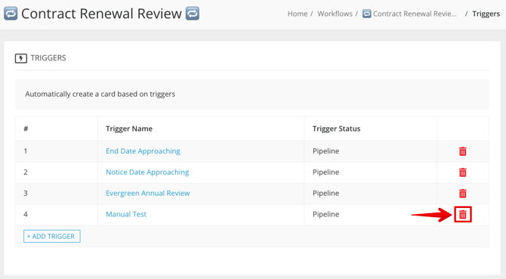Open the Evergreen Annual Review trigger
This screenshot has width=506, height=279.
148,193
